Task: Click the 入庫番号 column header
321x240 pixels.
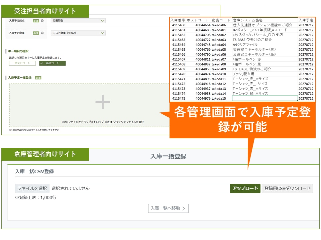Action: tap(178, 20)
